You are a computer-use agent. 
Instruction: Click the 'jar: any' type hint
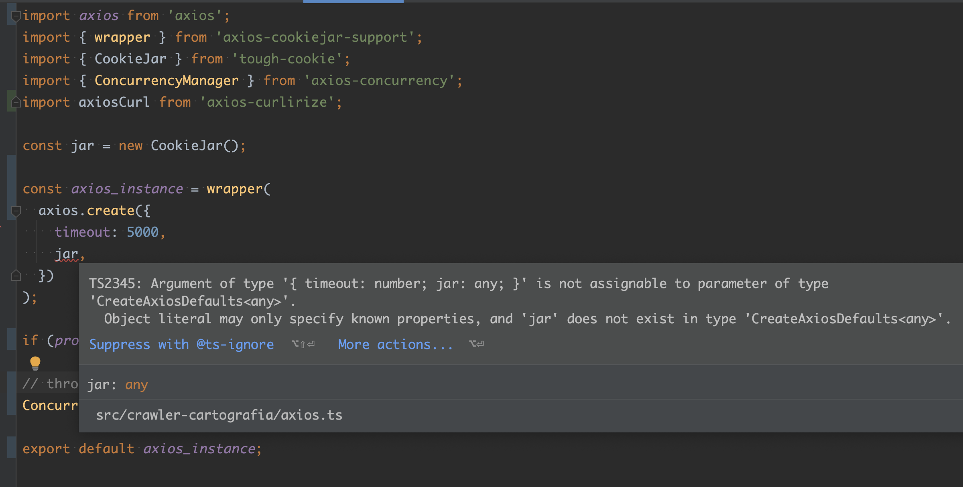coord(118,385)
